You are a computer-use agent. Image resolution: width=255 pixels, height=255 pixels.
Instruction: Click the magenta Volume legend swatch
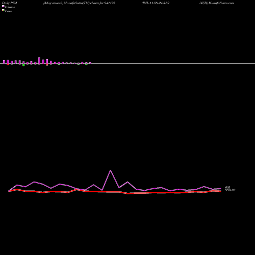tap(3, 6)
